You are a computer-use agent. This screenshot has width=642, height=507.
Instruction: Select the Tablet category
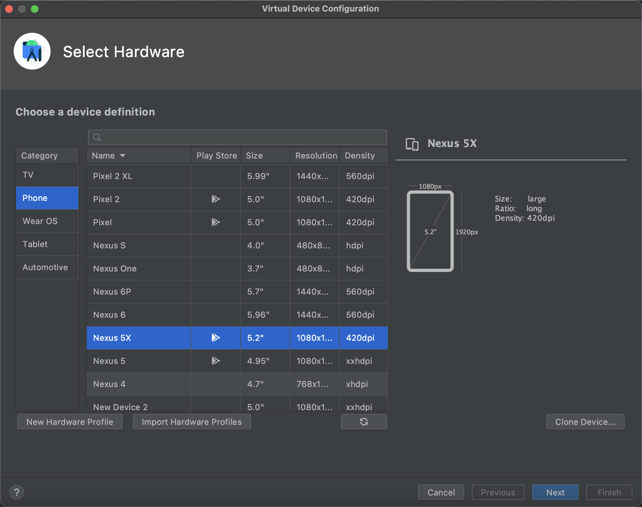[x=47, y=244]
